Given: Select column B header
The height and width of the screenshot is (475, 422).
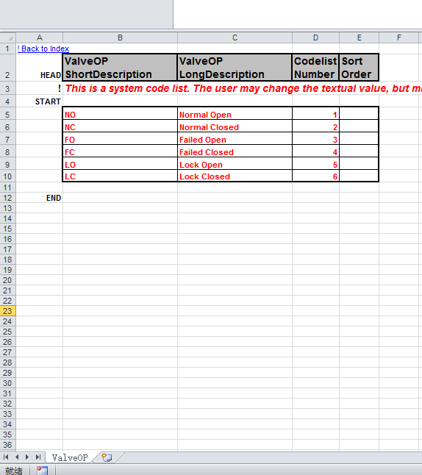Looking at the screenshot, I should pos(120,37).
